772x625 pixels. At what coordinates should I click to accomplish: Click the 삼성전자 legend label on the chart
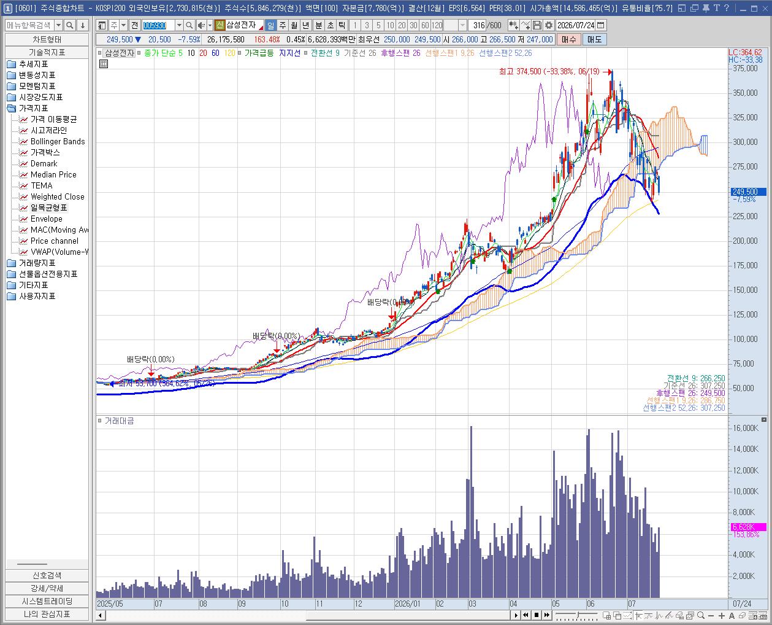click(x=120, y=53)
